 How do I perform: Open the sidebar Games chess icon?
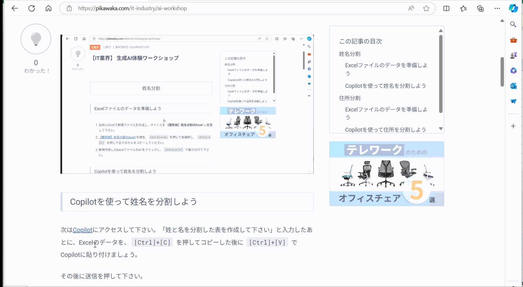pyautogui.click(x=513, y=55)
